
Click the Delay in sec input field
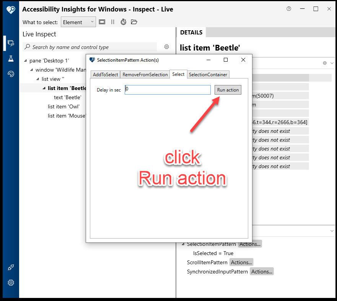tap(168, 90)
